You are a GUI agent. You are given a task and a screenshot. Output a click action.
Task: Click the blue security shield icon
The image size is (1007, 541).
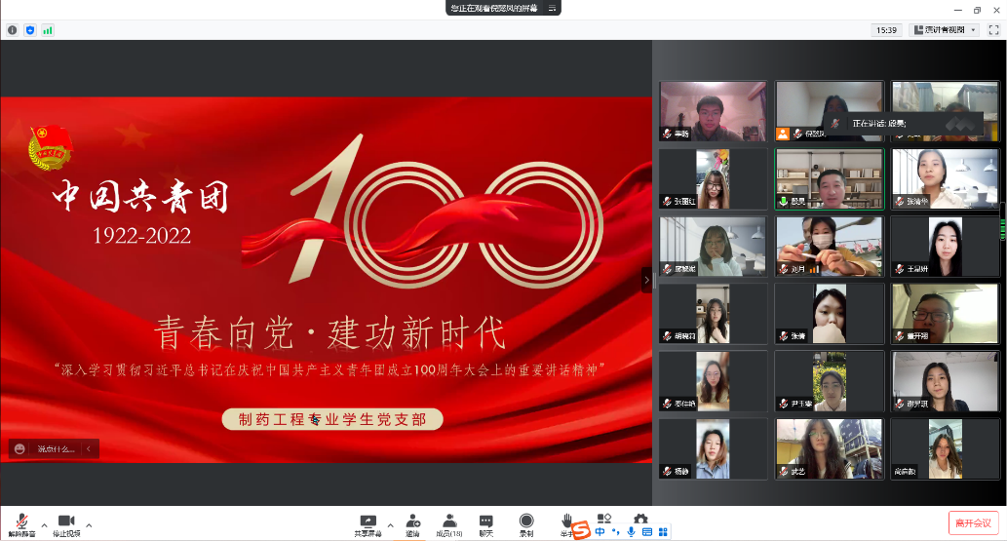30,30
